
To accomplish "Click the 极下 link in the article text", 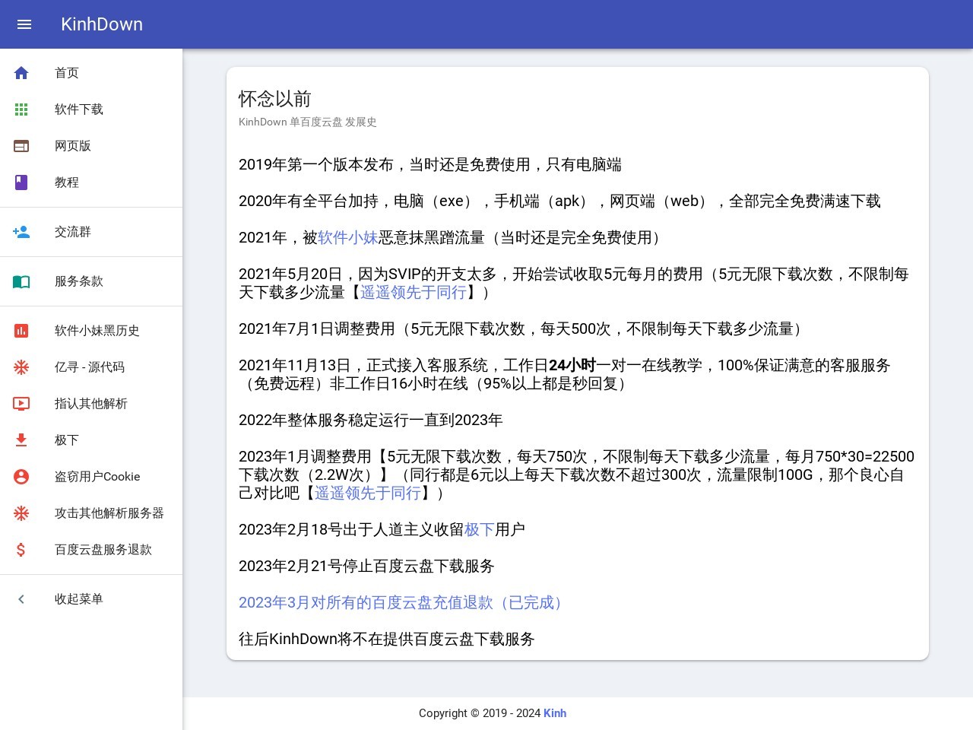I will tap(479, 530).
